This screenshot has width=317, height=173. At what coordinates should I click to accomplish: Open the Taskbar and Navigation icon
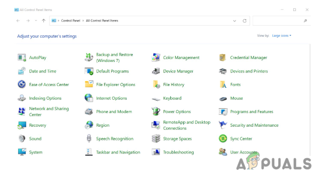coord(89,152)
